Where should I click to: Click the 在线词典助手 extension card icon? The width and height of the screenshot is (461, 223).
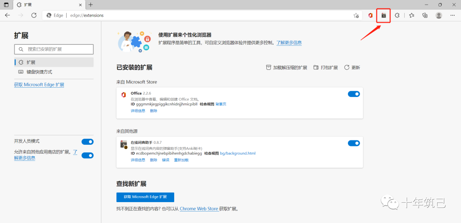click(x=123, y=144)
